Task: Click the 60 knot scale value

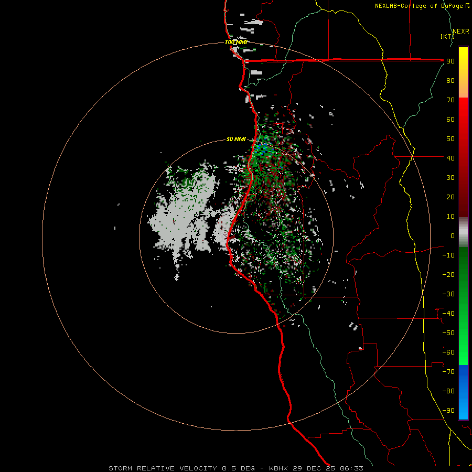Action: click(x=450, y=119)
